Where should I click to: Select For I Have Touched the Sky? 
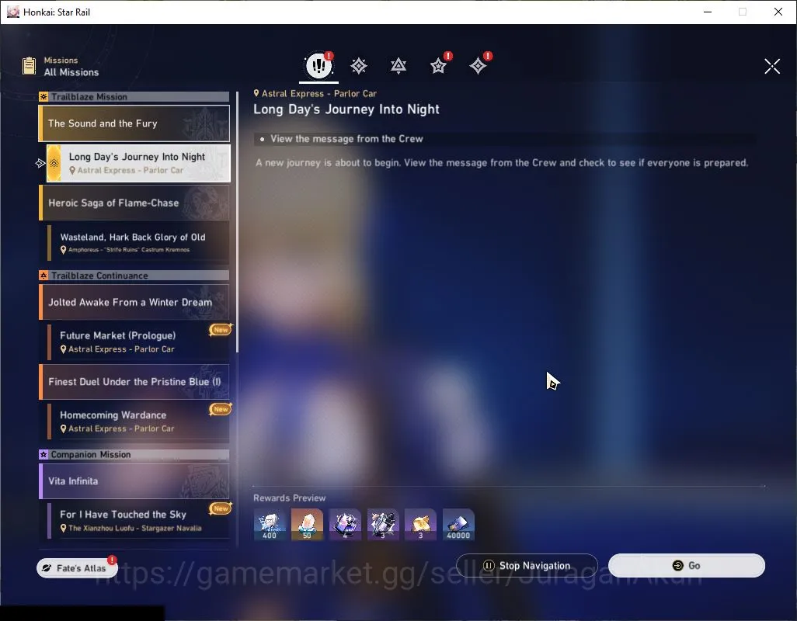(x=138, y=520)
